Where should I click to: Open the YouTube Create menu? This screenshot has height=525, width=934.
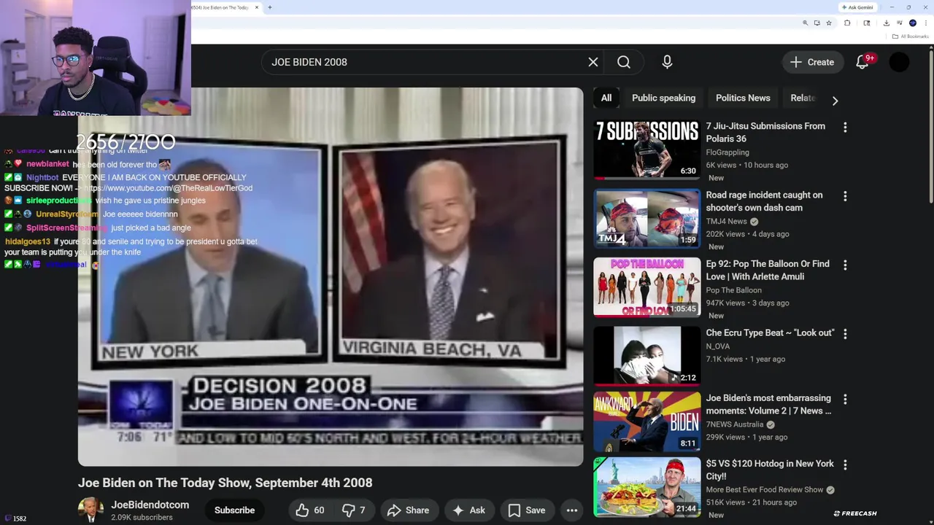812,62
